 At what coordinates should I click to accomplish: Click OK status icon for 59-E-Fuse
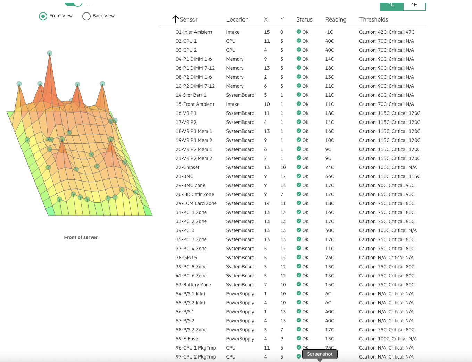(299, 338)
